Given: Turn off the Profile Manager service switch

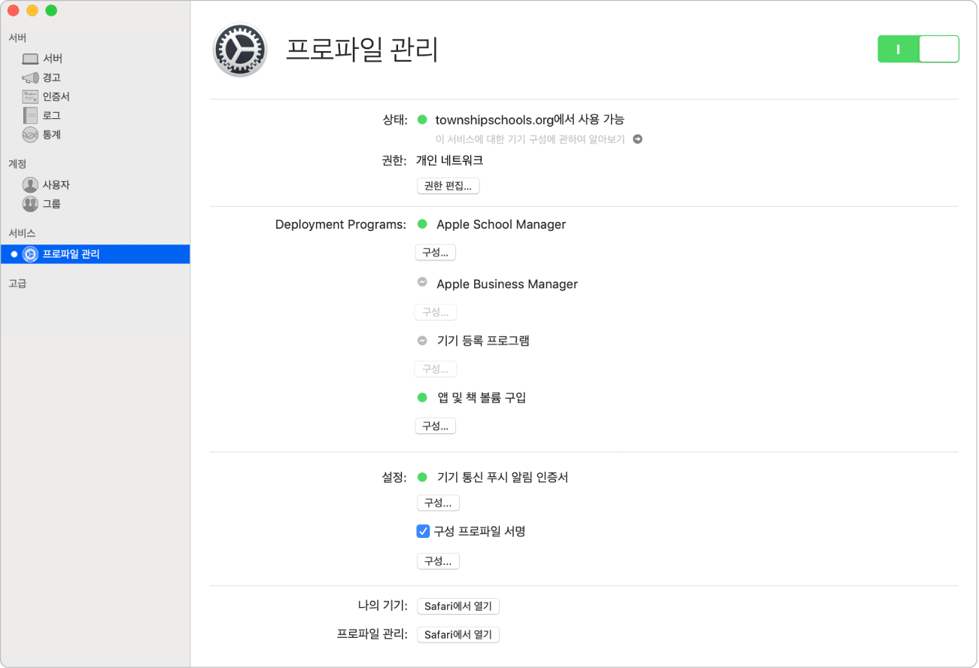Looking at the screenshot, I should [918, 49].
